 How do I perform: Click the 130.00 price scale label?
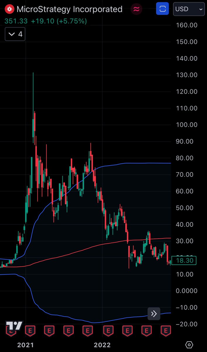click(x=187, y=75)
